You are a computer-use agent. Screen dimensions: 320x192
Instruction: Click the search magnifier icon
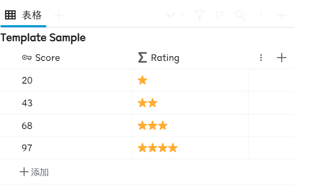[x=240, y=16]
